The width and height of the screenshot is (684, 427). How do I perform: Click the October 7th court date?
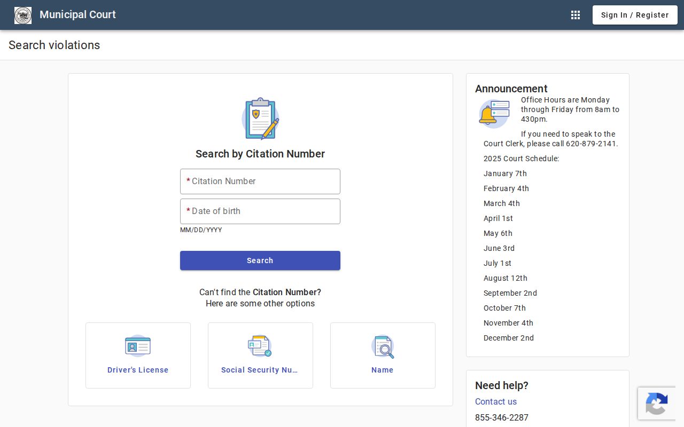504,308
